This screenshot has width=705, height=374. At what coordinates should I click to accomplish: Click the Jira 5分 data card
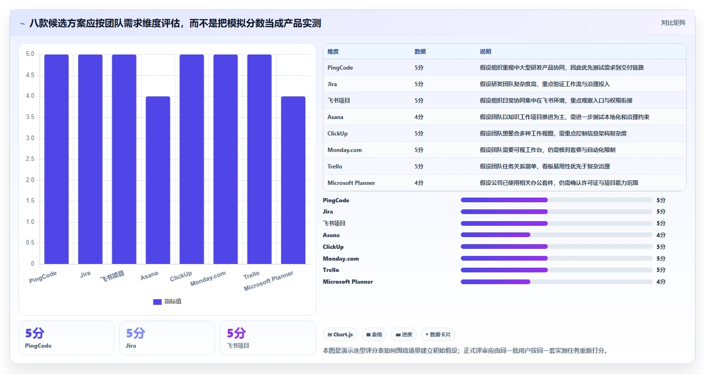click(167, 338)
